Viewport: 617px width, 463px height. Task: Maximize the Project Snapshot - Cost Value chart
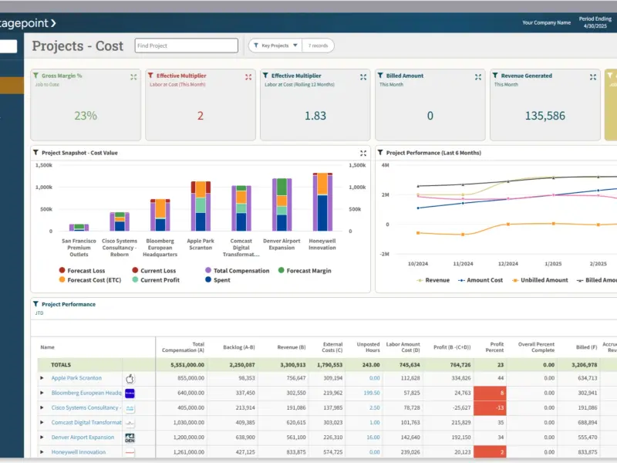pos(362,153)
